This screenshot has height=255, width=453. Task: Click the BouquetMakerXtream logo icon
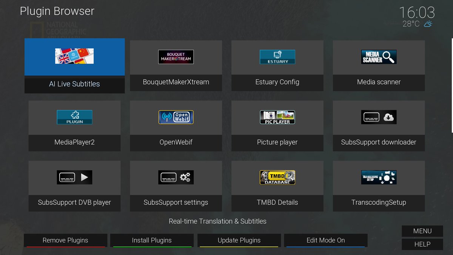click(176, 57)
